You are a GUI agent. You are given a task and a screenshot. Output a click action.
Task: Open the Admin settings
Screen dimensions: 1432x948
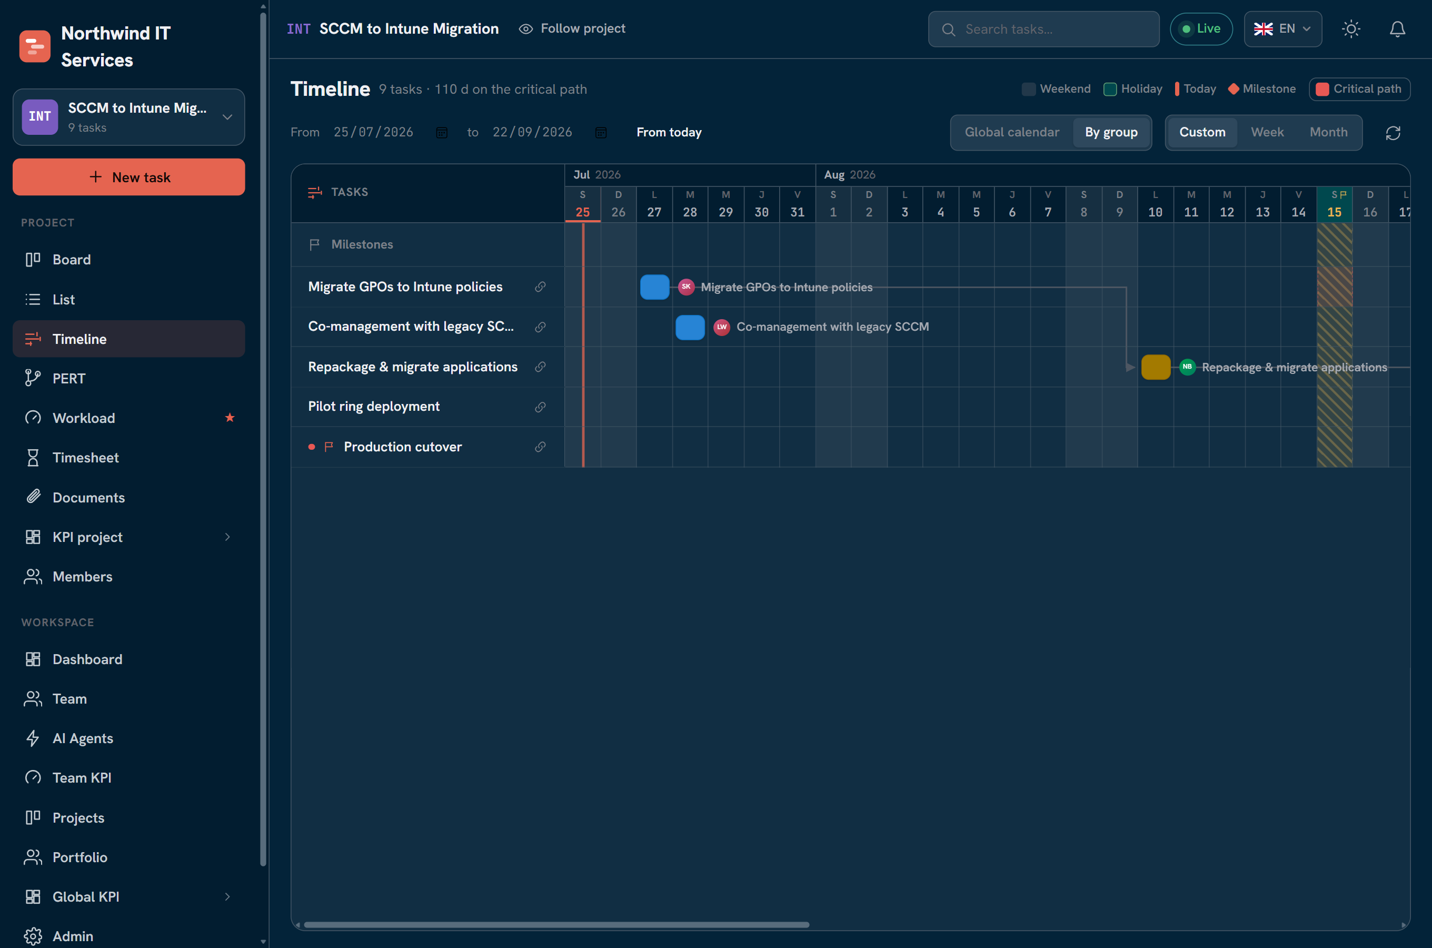(128, 936)
